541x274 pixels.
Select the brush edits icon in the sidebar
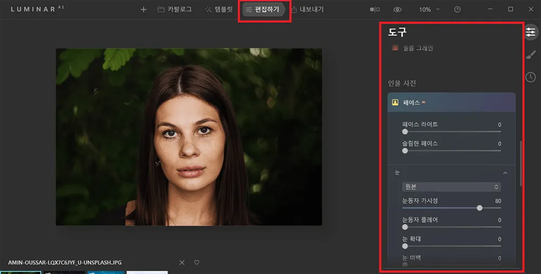tap(530, 55)
